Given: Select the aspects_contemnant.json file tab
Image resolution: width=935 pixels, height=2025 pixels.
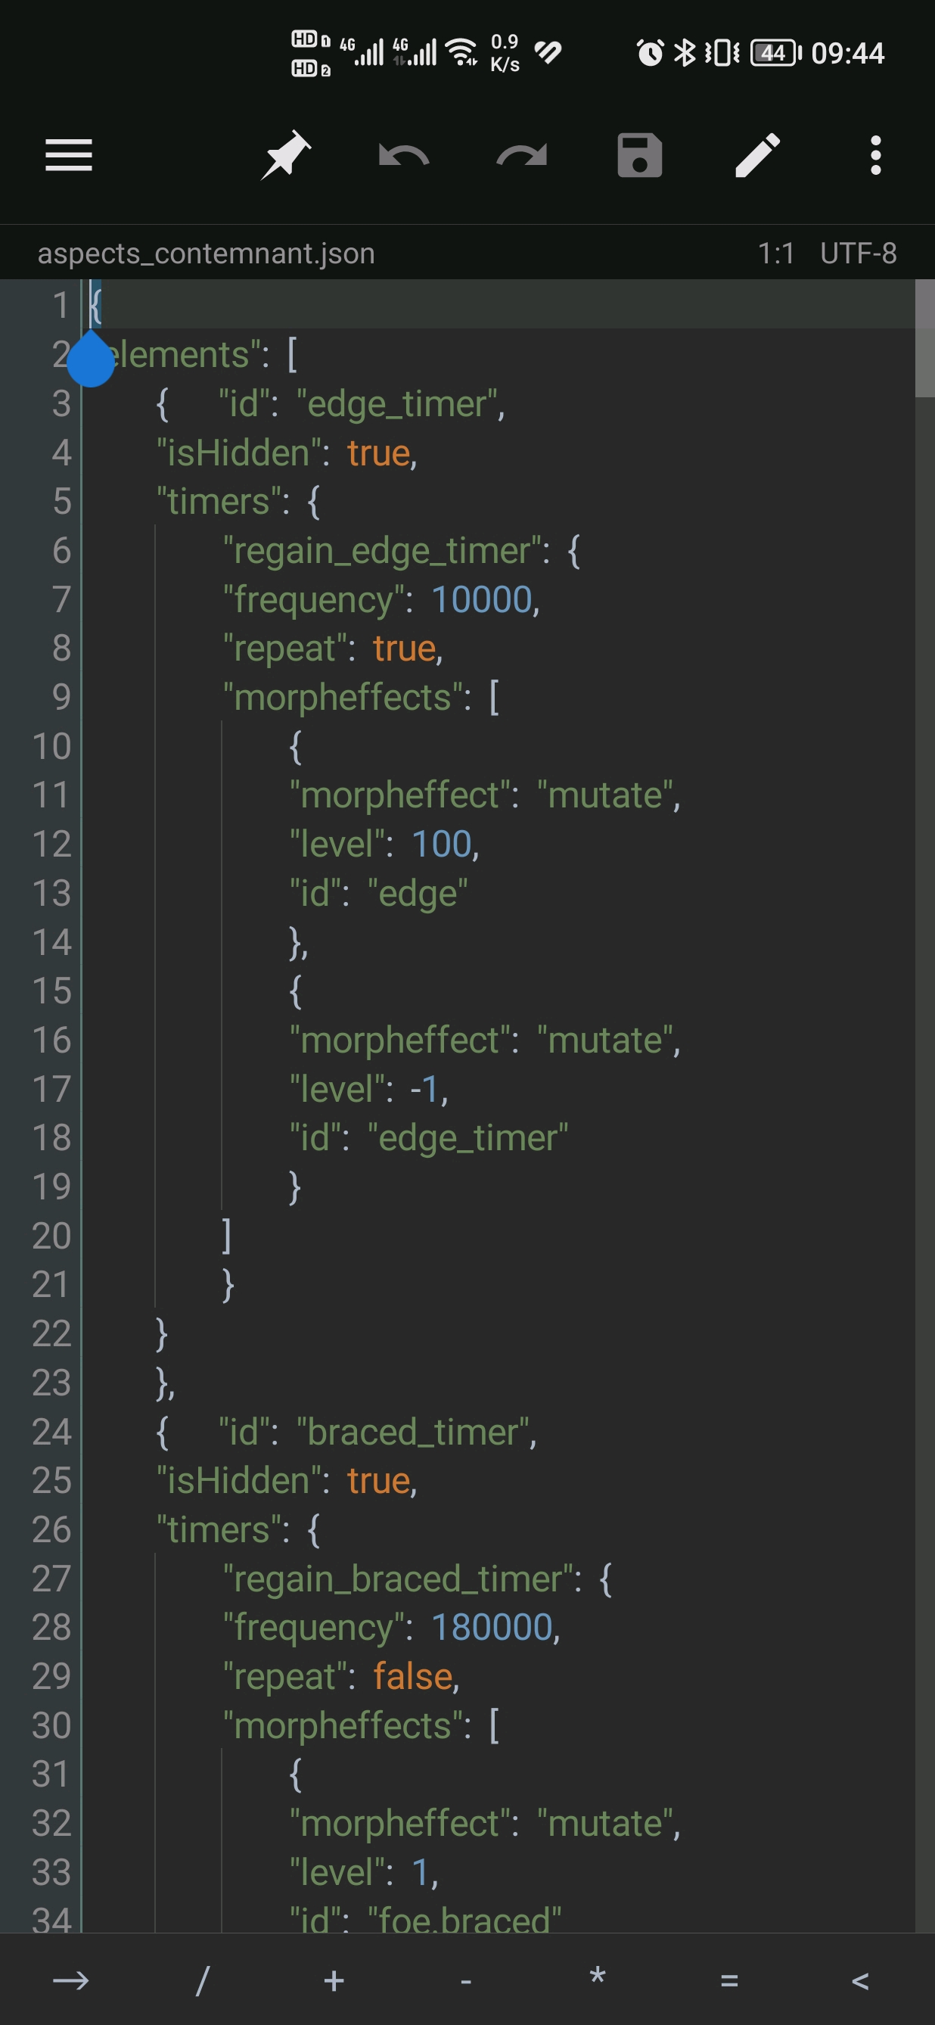Looking at the screenshot, I should (x=207, y=253).
